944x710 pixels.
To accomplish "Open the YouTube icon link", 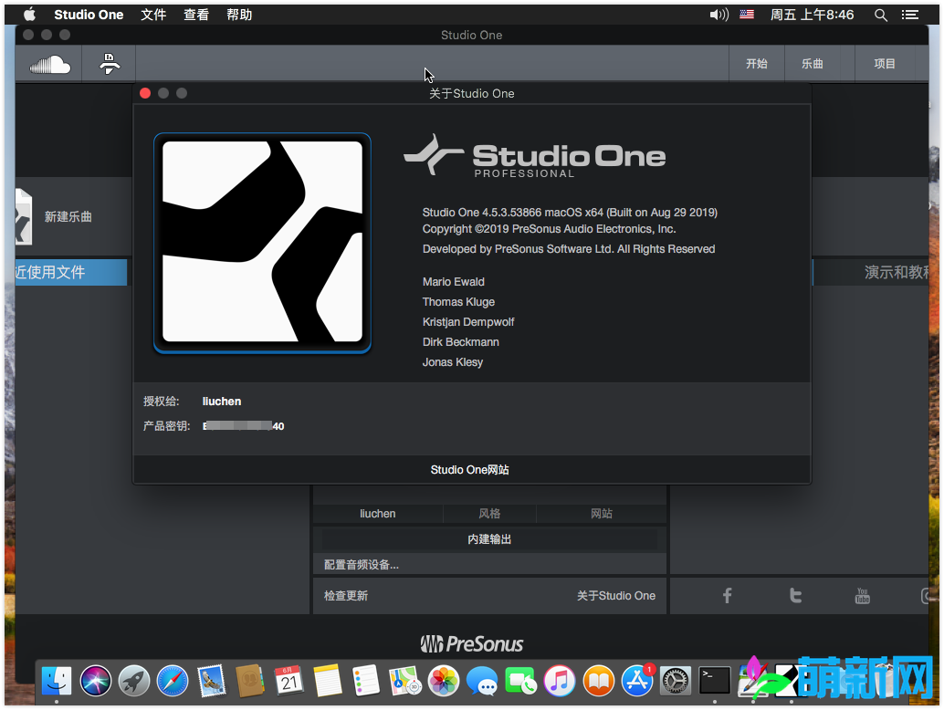I will click(x=863, y=596).
